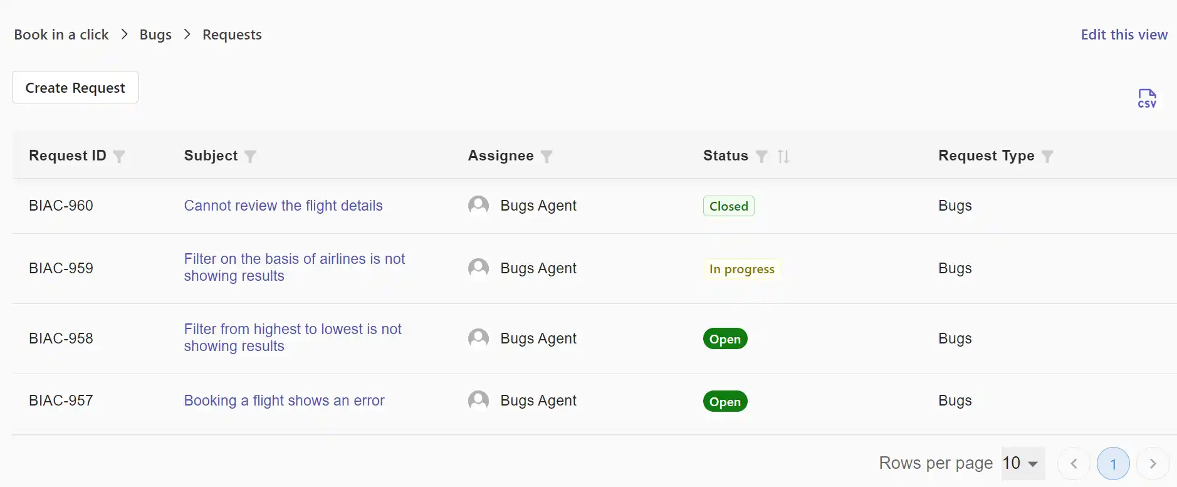The width and height of the screenshot is (1177, 487).
Task: Click the assignee avatar on row BIAC-958
Action: (478, 338)
